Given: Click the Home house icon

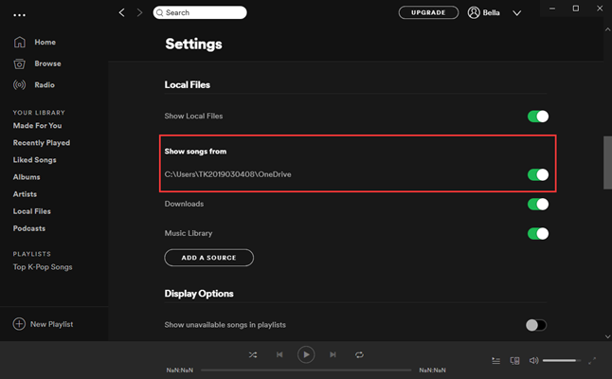Looking at the screenshot, I should (20, 42).
